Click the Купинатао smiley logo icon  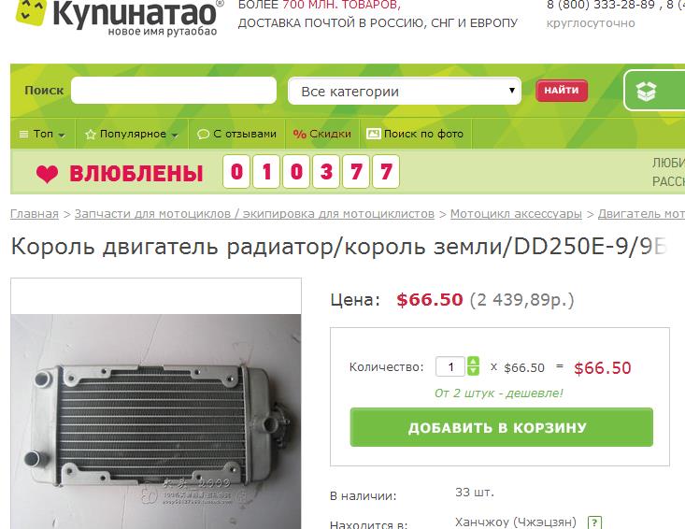coord(31,11)
